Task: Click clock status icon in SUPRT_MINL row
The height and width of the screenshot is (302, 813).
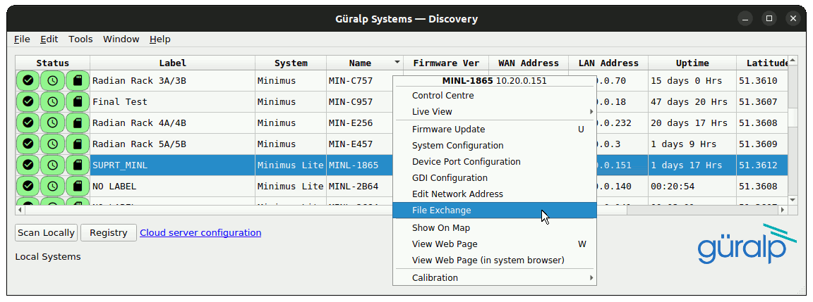Action: [52, 165]
